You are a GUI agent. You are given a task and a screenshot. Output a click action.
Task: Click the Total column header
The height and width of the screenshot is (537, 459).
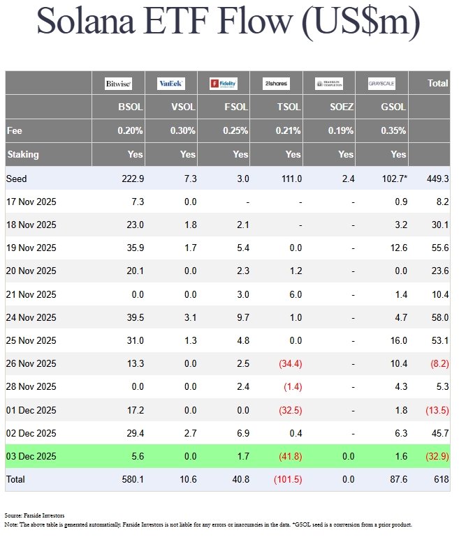coord(437,83)
